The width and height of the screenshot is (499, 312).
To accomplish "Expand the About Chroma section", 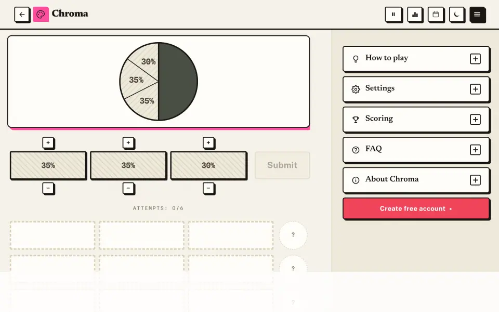I will tap(475, 180).
